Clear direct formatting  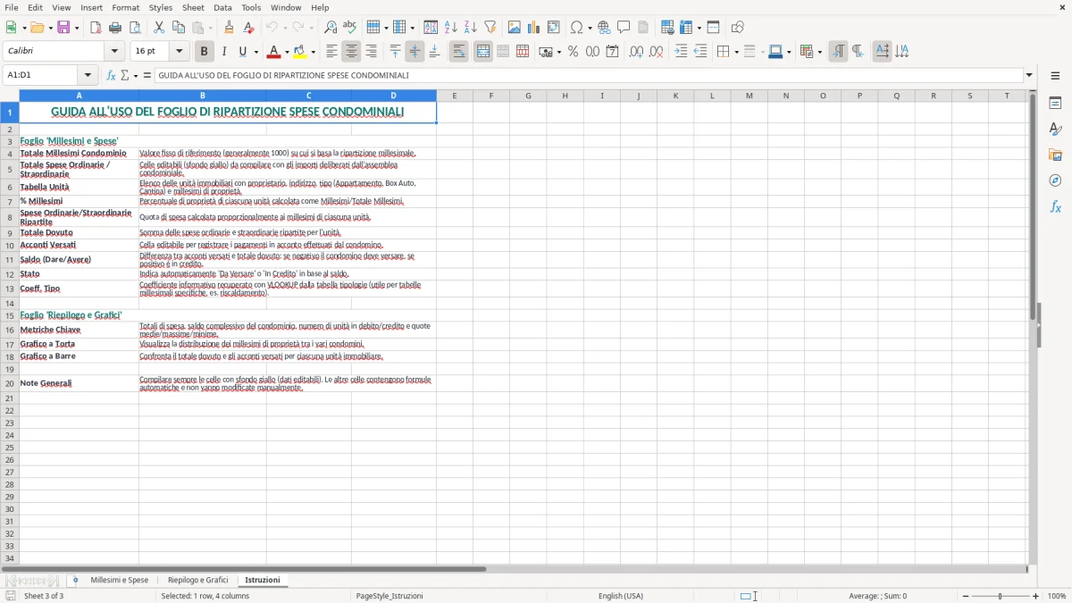tap(249, 28)
